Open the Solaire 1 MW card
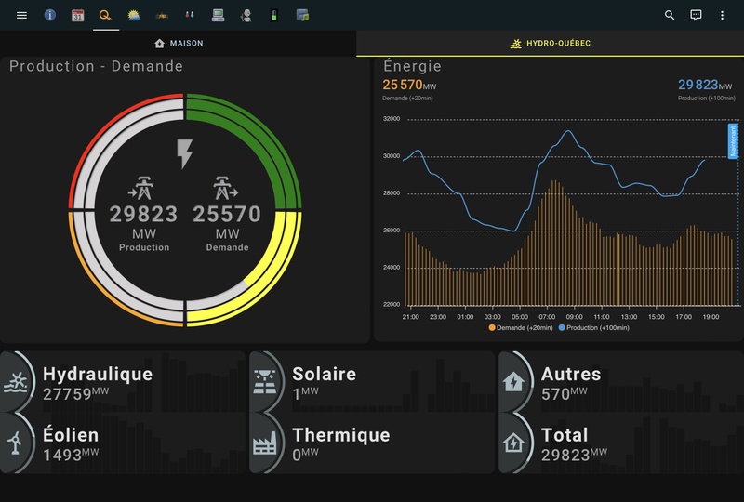This screenshot has height=502, width=744. [371, 382]
